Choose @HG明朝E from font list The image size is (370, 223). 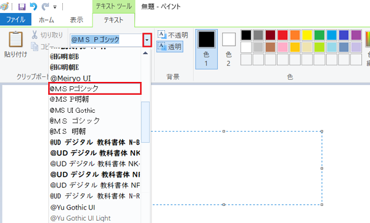point(94,67)
